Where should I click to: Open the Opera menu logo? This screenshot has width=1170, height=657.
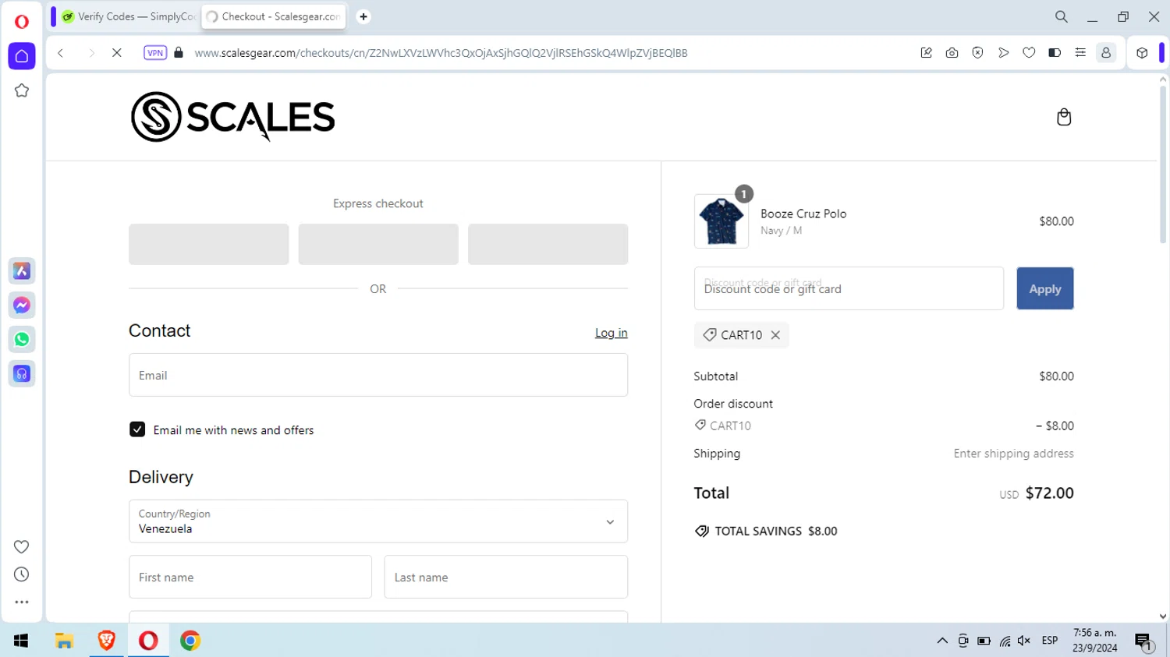click(x=22, y=21)
